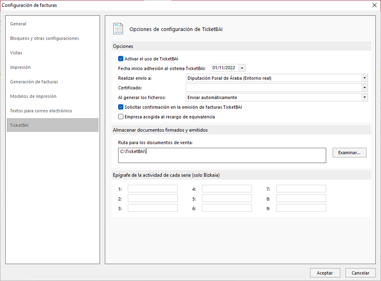The height and width of the screenshot is (281, 381).
Task: Focus the epígrafe field for serie 2
Action: pyautogui.click(x=153, y=198)
